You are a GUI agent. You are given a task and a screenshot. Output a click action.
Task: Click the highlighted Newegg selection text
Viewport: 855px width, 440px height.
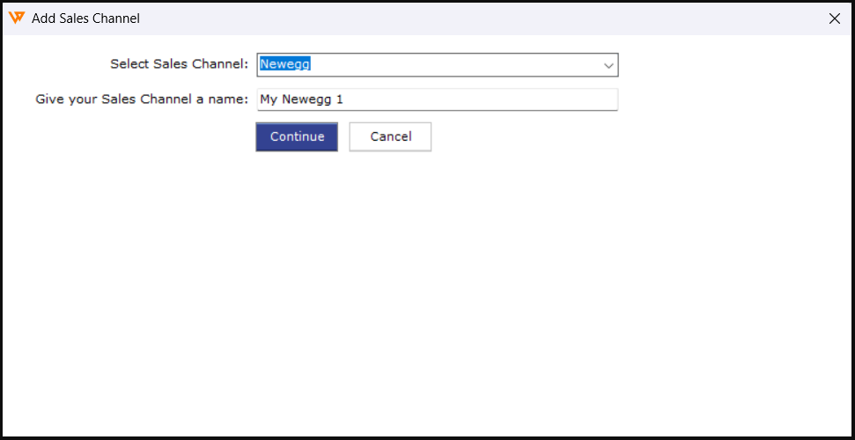tap(285, 64)
